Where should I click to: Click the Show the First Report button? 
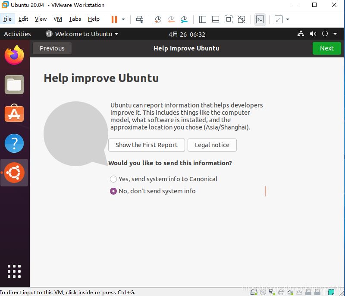(146, 145)
